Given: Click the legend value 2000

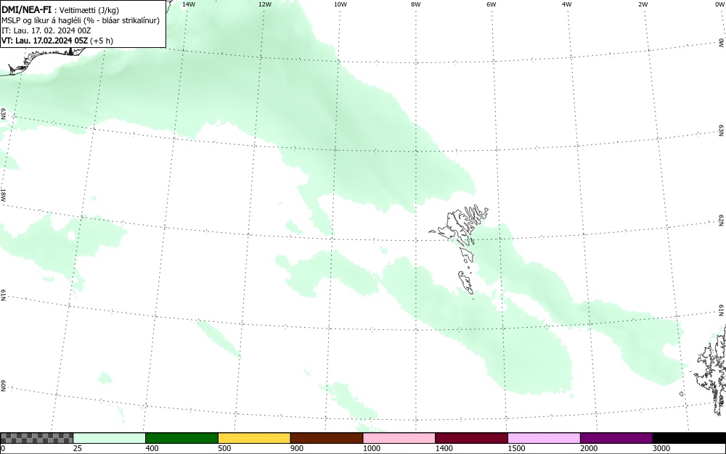Looking at the screenshot, I should click(589, 448).
